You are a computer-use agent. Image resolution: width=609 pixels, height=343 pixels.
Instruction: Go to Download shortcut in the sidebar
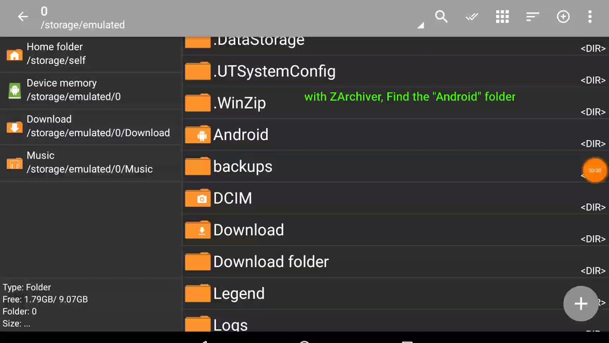click(98, 126)
